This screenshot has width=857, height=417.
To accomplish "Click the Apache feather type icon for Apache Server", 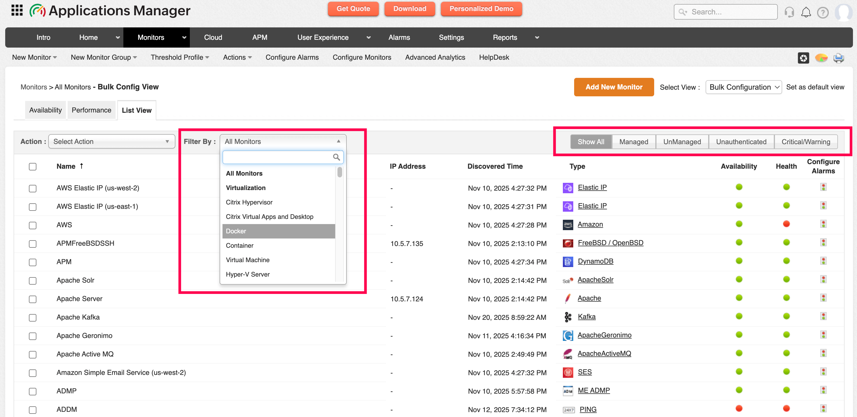I will point(567,298).
